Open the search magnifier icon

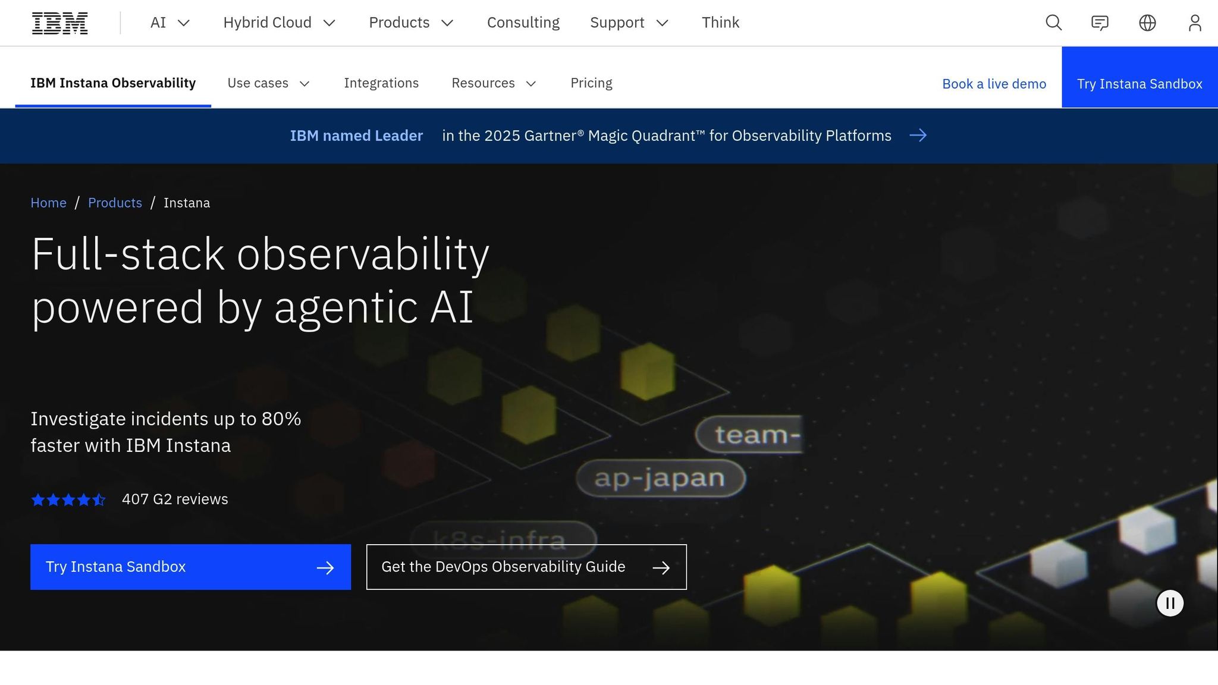coord(1053,23)
